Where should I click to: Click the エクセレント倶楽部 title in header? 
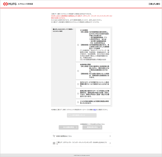click(x=25, y=4)
